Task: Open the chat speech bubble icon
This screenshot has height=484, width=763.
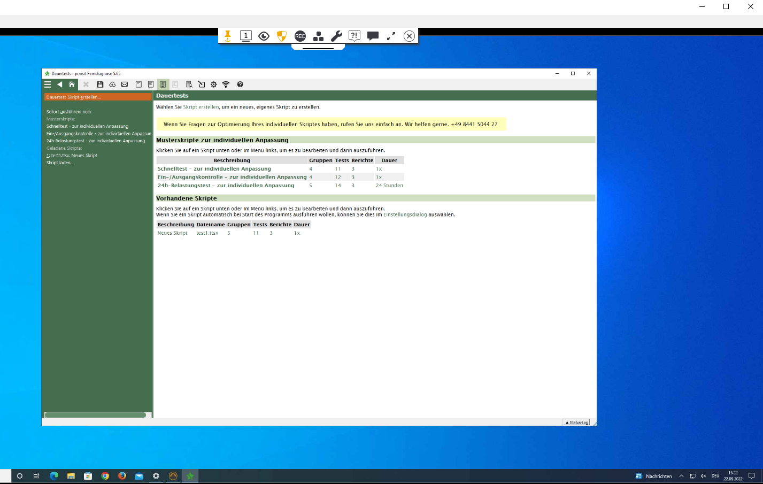Action: 373,36
